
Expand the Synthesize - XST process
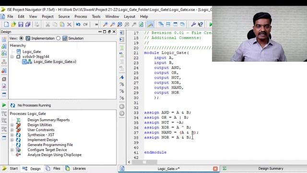[12, 135]
